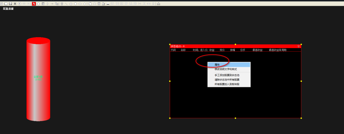344x134 pixels.
Task: Click the equal horizontal spacing icon
Action: tap(140, 4)
